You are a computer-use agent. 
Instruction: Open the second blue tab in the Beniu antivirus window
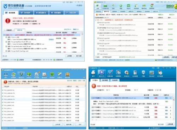pos(26,13)
